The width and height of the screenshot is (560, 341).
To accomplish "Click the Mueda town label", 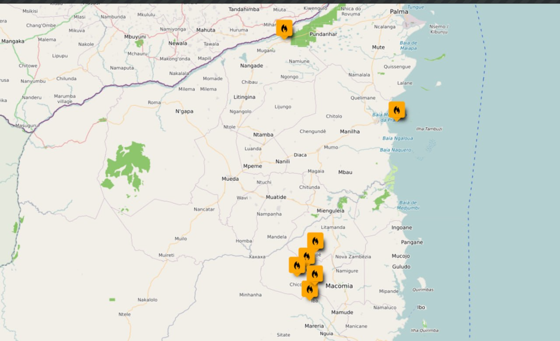I will [x=230, y=178].
